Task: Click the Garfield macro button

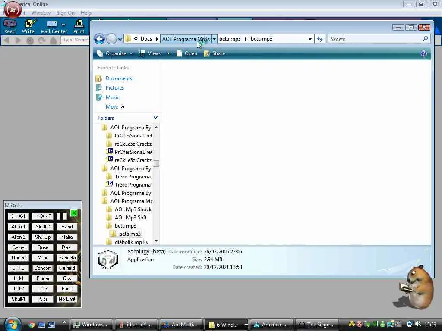Action: [x=67, y=268]
